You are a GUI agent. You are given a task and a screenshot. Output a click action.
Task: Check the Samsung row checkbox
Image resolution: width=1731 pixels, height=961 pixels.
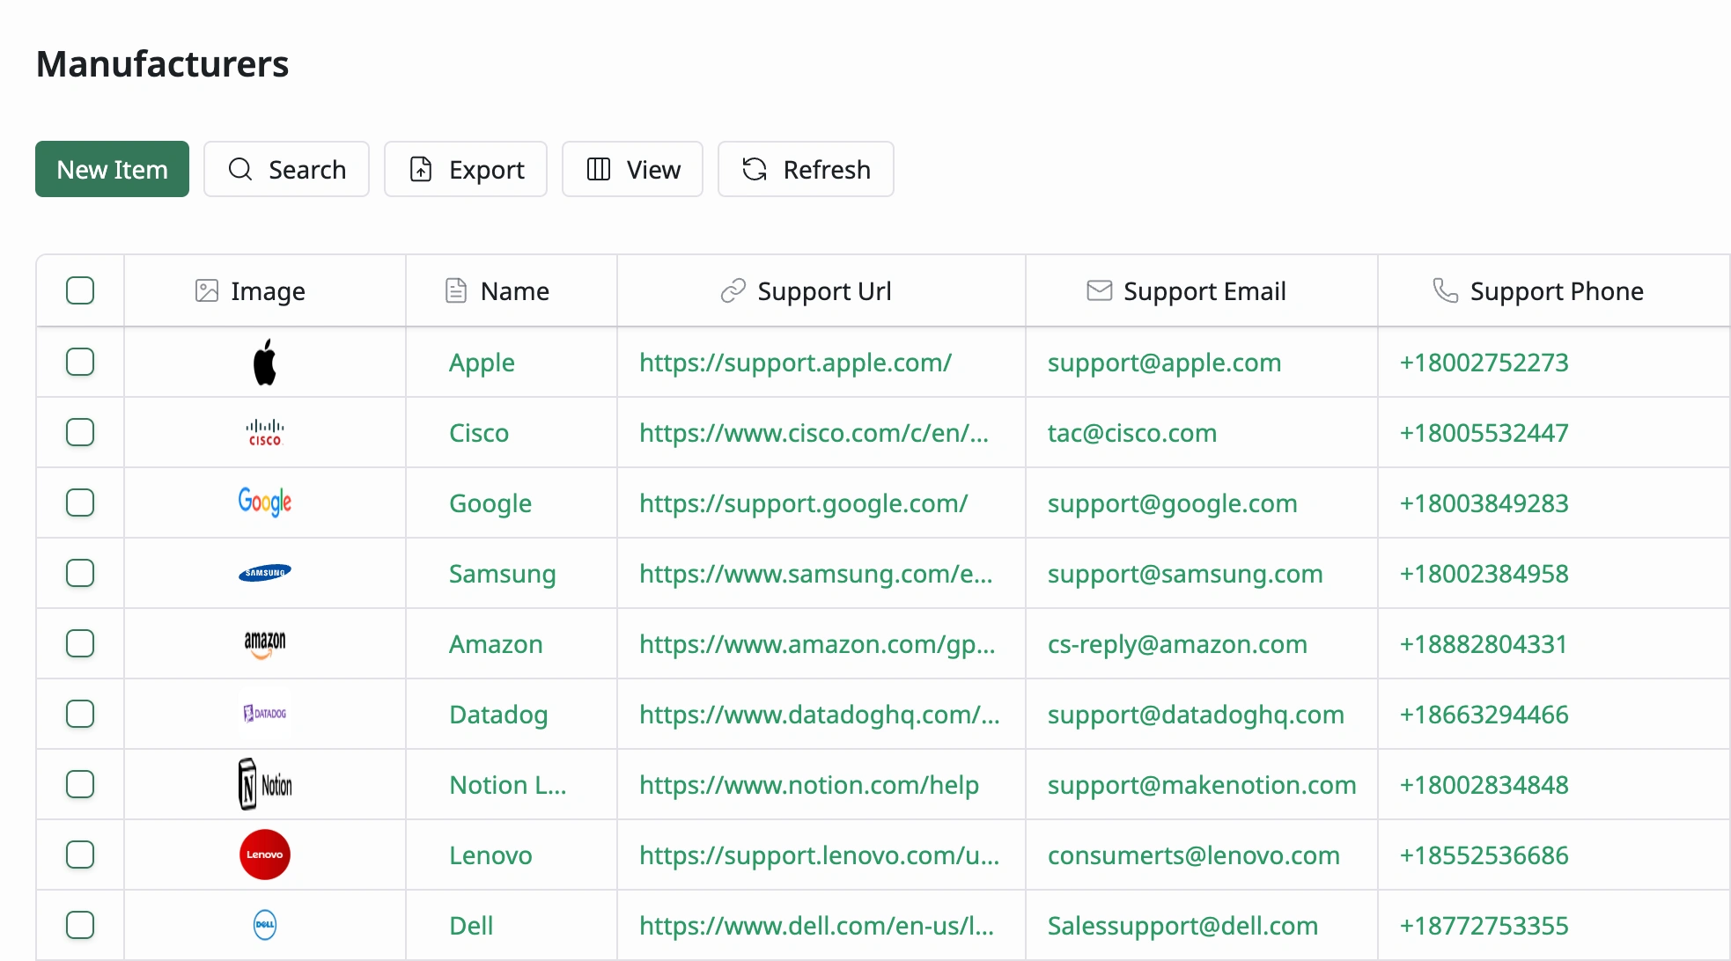80,573
